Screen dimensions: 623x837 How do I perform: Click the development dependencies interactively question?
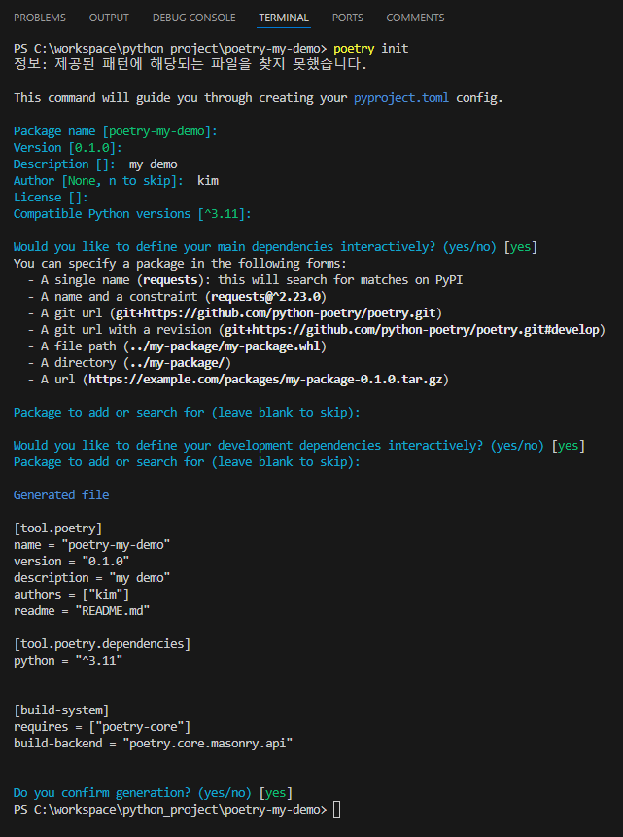pos(299,446)
